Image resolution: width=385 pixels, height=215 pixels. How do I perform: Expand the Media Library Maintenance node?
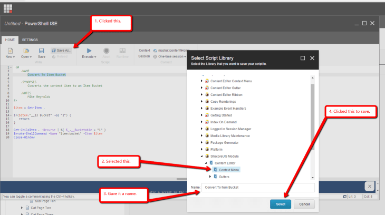(x=201, y=136)
